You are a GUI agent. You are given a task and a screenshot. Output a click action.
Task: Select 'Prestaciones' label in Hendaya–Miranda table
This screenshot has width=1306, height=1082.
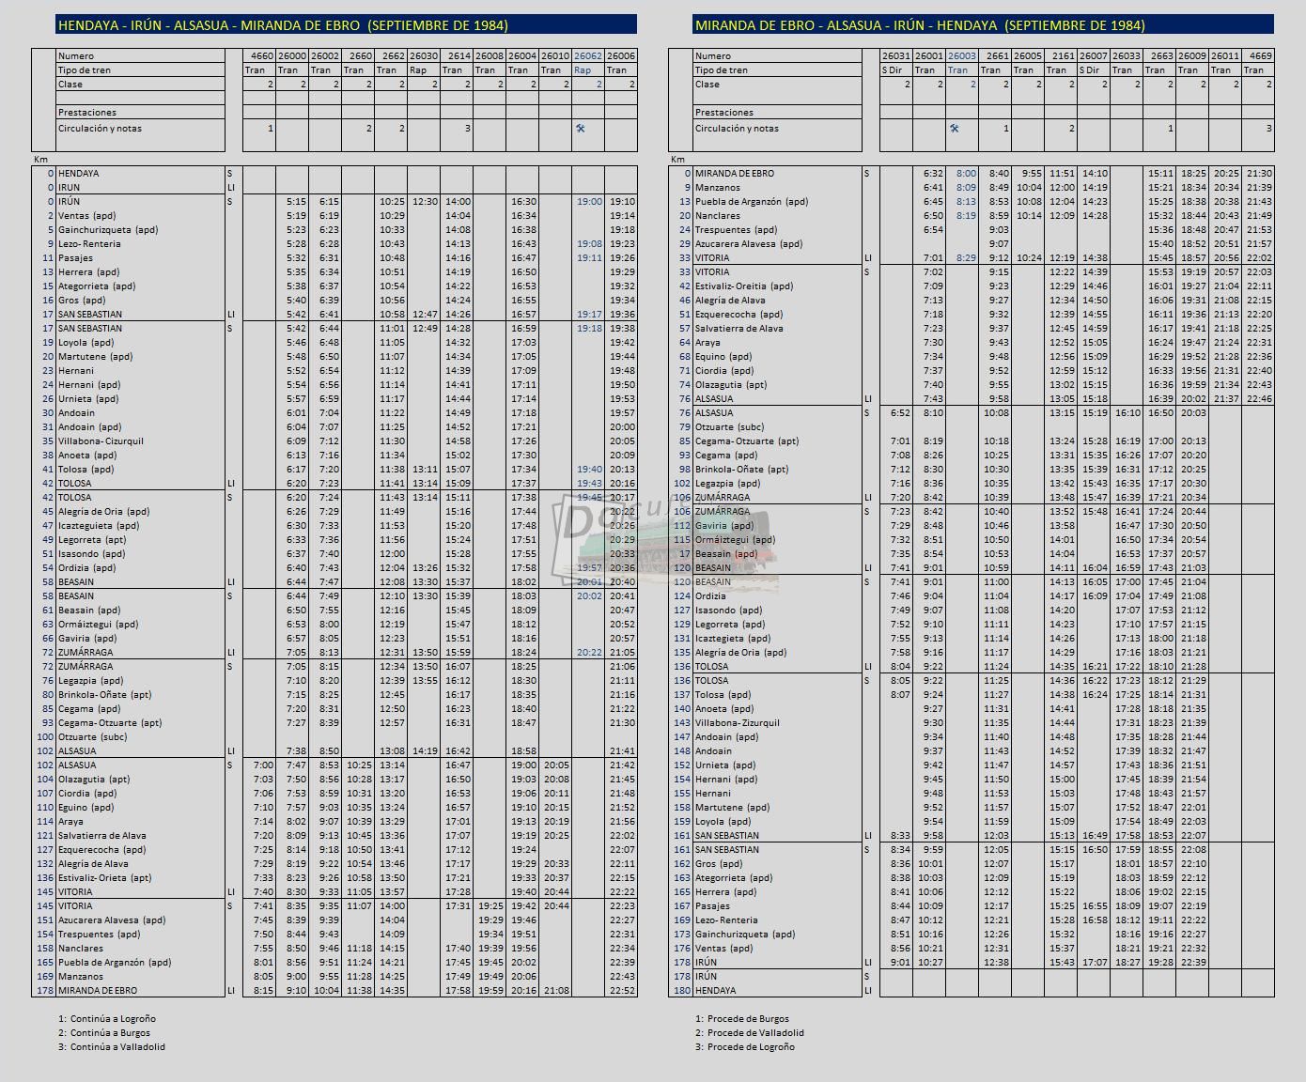(x=87, y=113)
